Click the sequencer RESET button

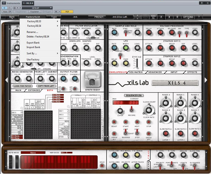[x=114, y=122]
